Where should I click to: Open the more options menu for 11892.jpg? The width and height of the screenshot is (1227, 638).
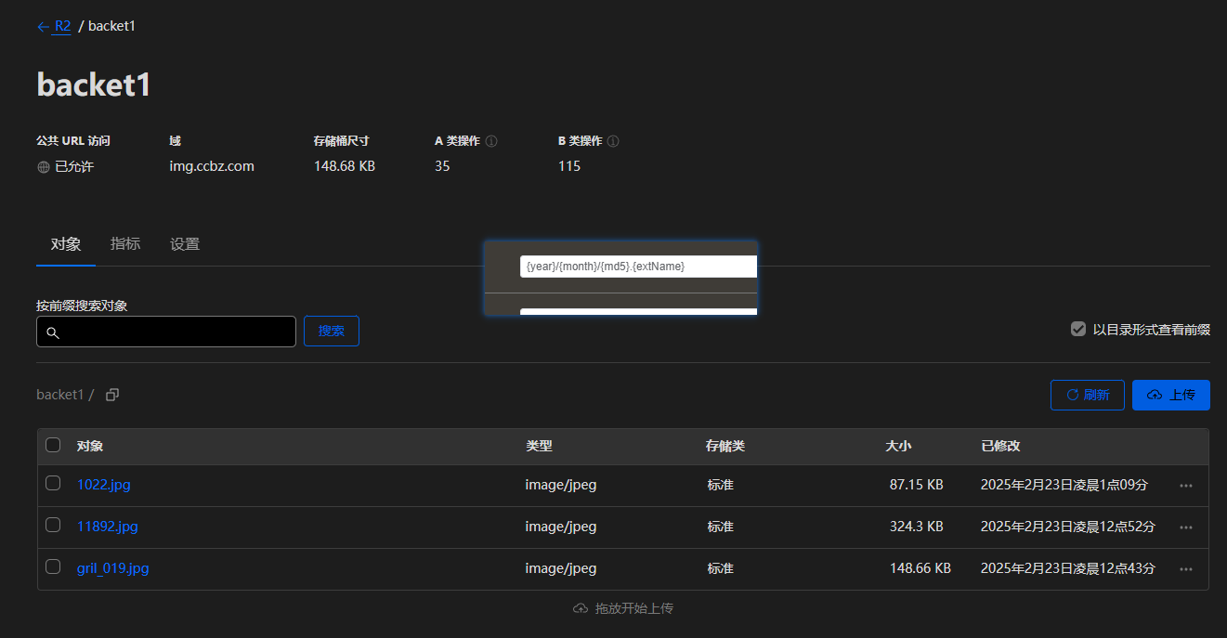click(1185, 527)
